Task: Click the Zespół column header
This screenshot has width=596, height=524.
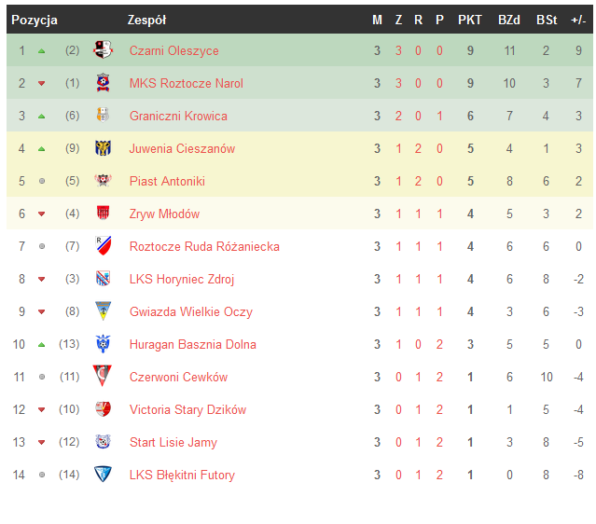Action: 146,20
